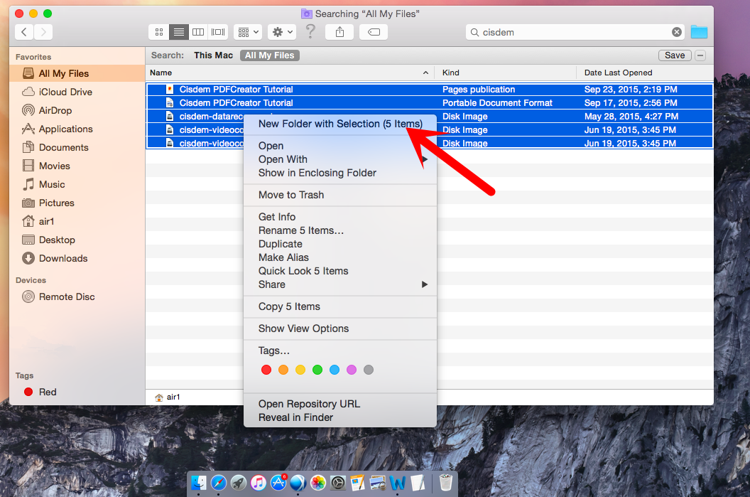
Task: Expand the Open With submenu
Action: point(340,159)
